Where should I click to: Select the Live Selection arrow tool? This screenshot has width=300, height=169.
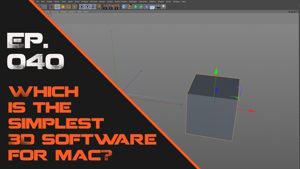point(51,7)
